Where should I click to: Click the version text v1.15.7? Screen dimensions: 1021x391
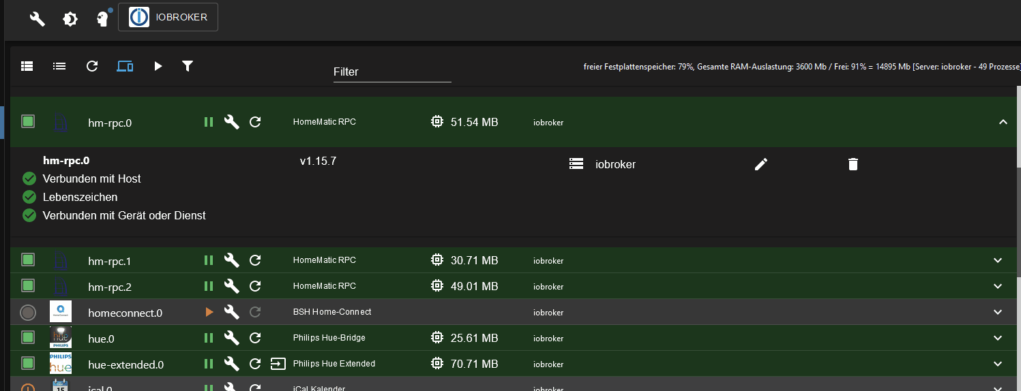coord(318,161)
